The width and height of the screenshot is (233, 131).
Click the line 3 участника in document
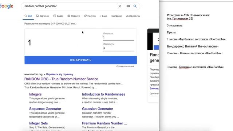(175, 25)
